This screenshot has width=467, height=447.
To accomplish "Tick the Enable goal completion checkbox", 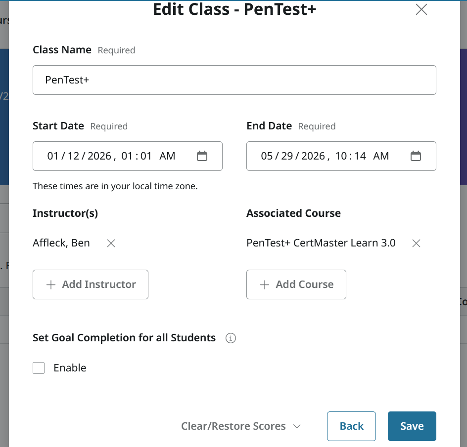I will (x=39, y=368).
